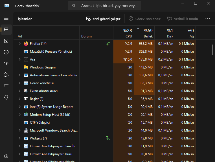Open the three-dots more options menu
This screenshot has width=215, height=162.
(x=208, y=19)
